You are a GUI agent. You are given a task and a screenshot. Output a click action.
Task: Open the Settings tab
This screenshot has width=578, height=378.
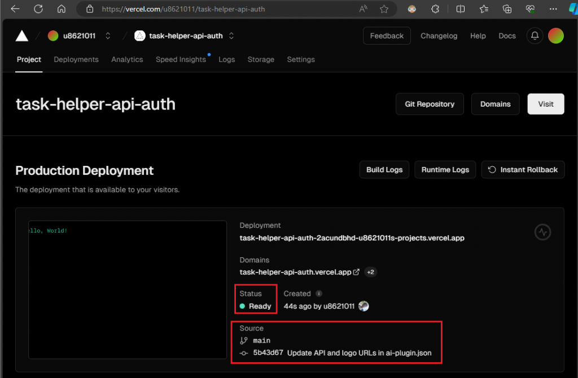301,59
